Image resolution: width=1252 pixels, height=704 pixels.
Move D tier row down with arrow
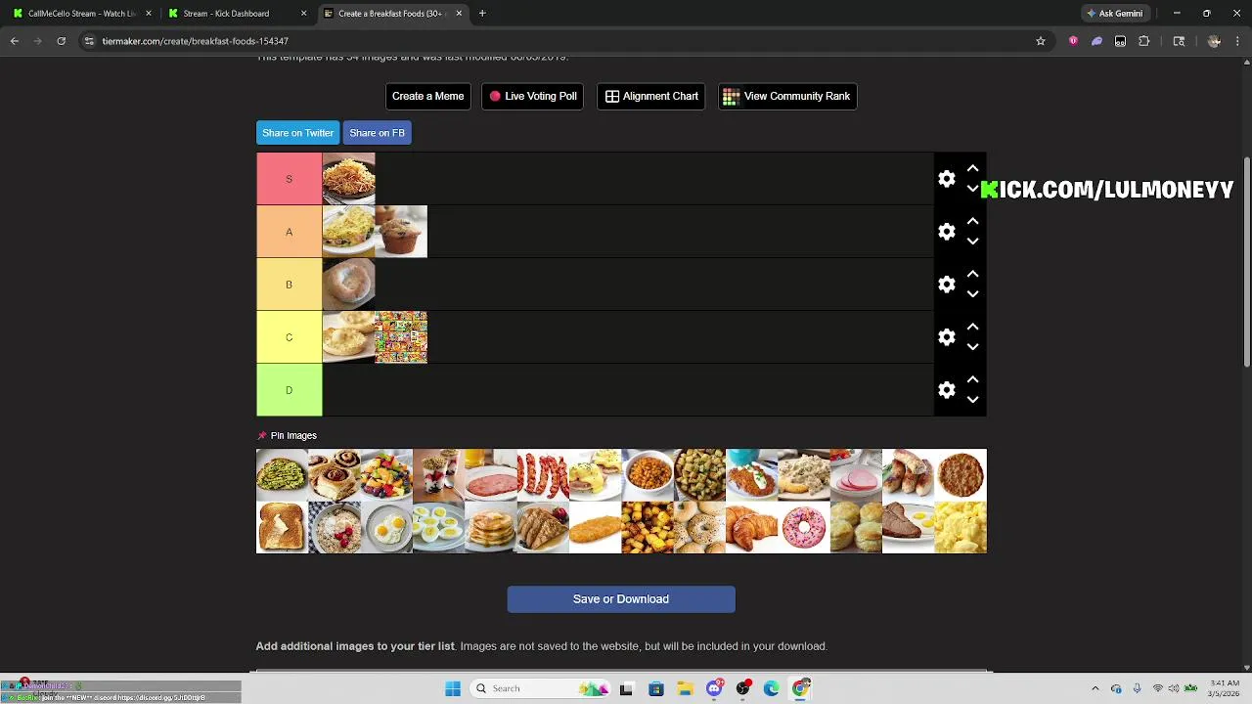click(972, 400)
